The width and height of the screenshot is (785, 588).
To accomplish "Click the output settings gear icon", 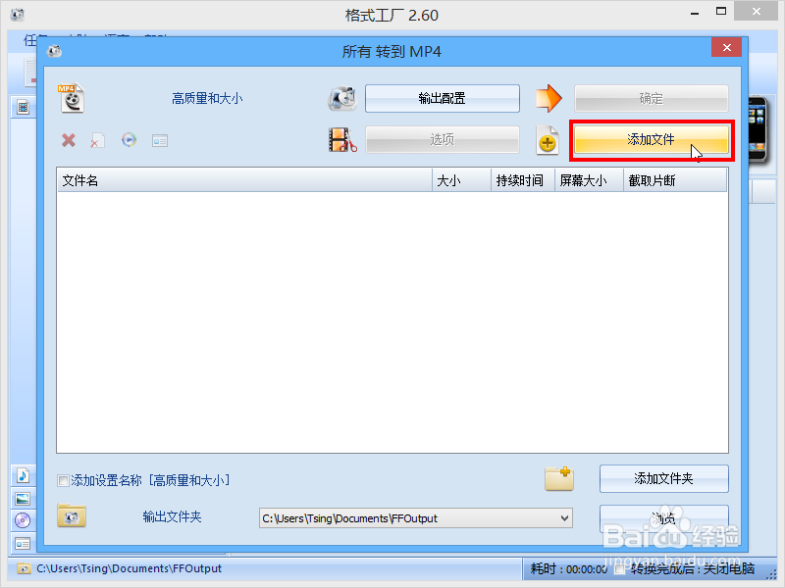I will point(342,98).
